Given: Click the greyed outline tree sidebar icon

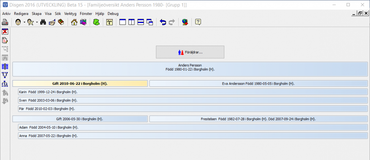Looking at the screenshot, I should [x=5, y=49].
